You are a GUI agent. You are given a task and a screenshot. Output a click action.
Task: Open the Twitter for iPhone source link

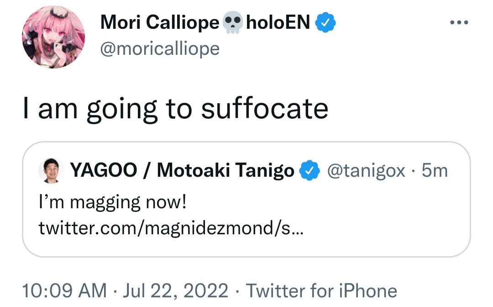pyautogui.click(x=321, y=291)
